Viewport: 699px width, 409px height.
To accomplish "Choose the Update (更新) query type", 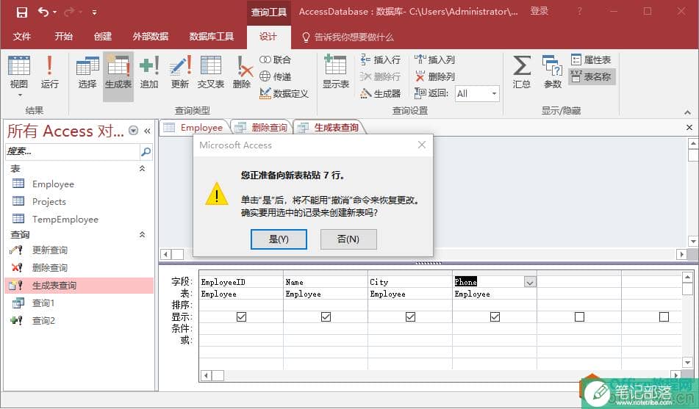I will pos(180,72).
